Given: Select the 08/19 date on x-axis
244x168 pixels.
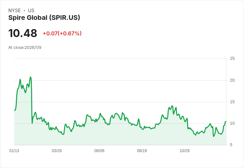Looking at the screenshot, I should click(142, 151).
